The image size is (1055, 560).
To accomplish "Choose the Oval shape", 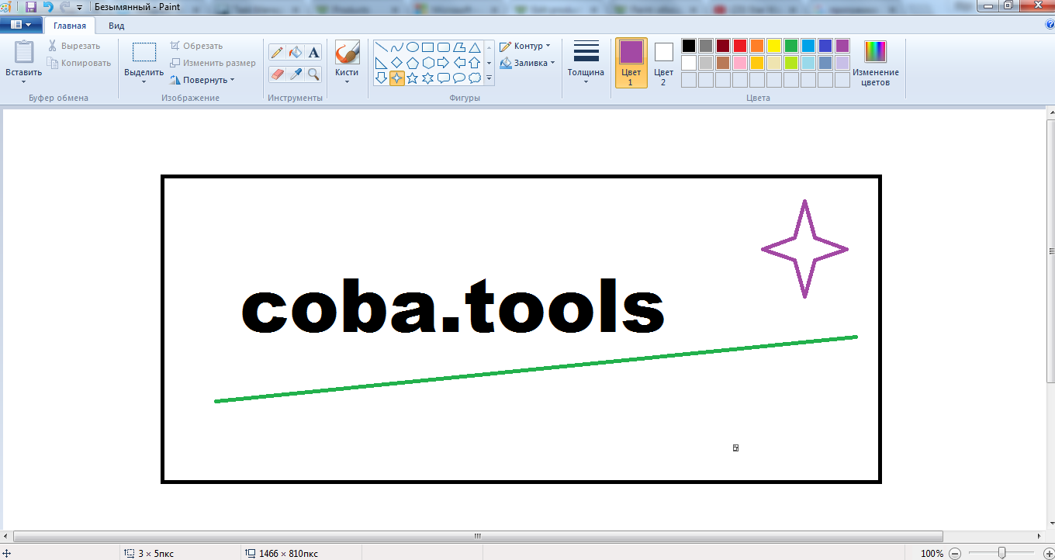I will coord(413,47).
